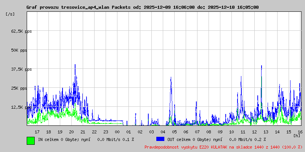This screenshot has width=305, height=152.
Task: Click hour 16 on the time axis
Action: [300, 132]
